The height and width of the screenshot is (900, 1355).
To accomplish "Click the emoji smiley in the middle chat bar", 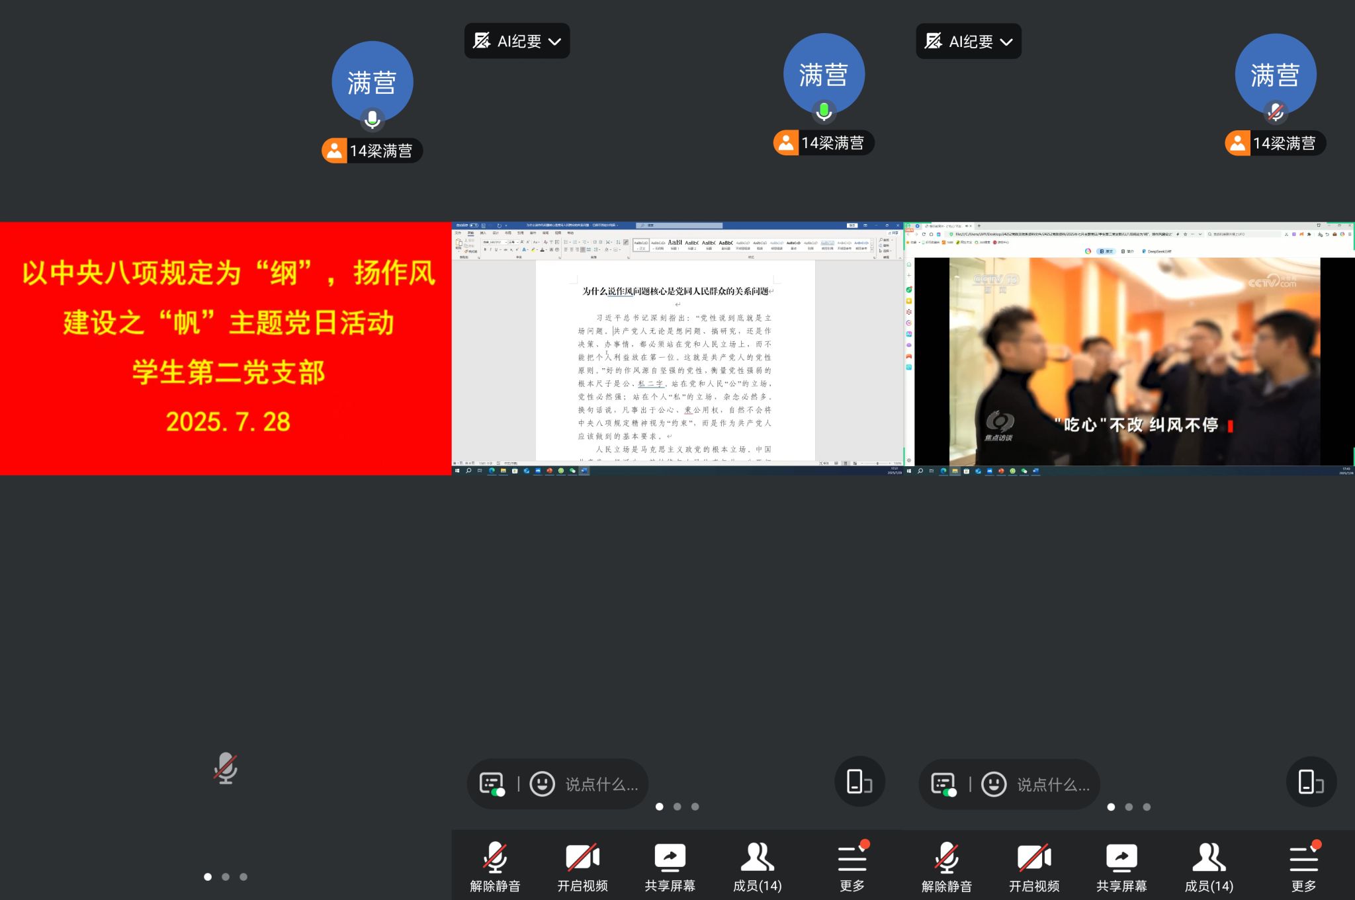I will 543,784.
